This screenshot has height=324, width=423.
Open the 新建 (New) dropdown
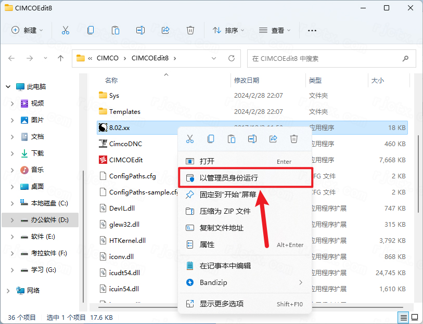(x=27, y=30)
